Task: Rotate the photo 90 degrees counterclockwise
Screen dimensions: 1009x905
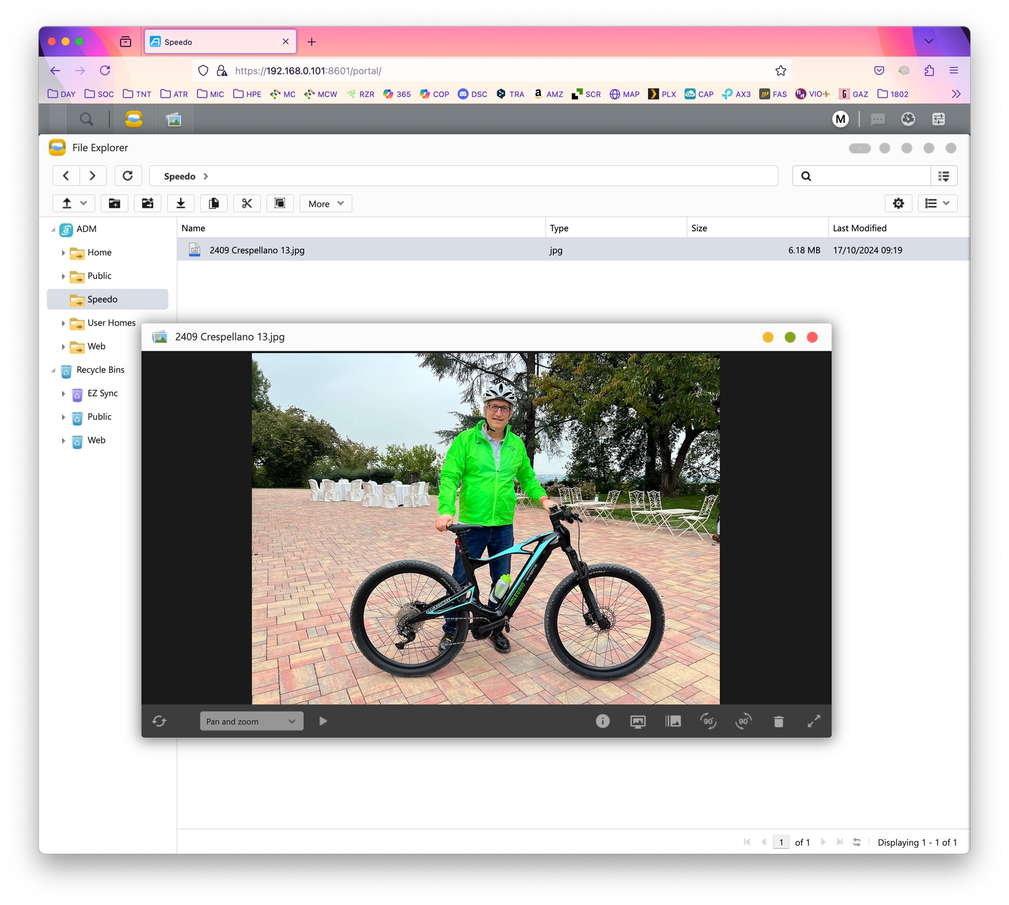Action: coord(708,721)
